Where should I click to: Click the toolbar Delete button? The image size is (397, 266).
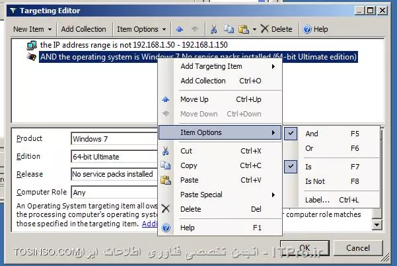(276, 29)
